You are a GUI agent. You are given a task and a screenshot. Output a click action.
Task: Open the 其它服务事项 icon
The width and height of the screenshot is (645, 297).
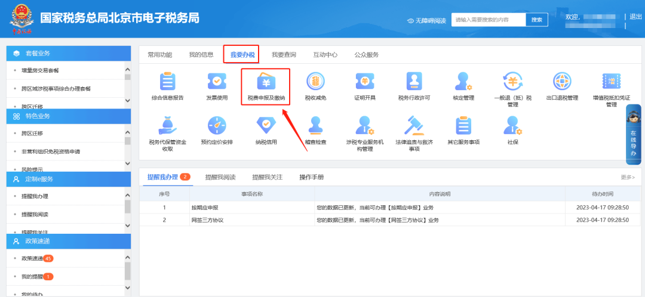463,125
